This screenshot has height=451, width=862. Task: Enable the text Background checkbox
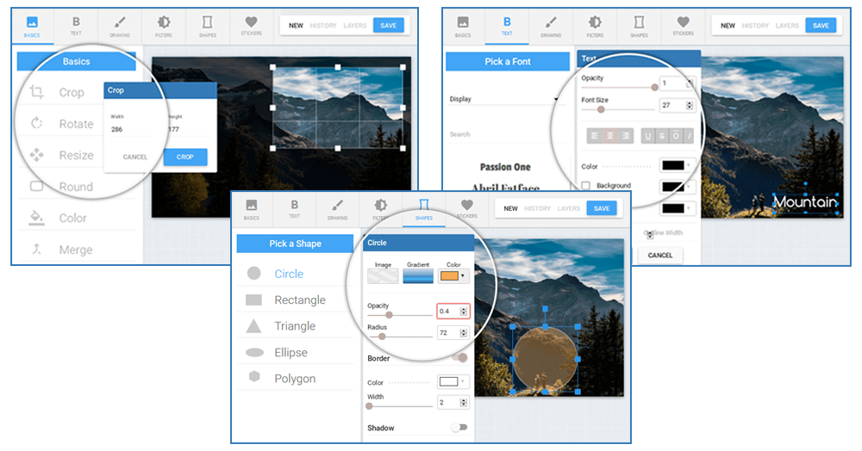coord(586,185)
